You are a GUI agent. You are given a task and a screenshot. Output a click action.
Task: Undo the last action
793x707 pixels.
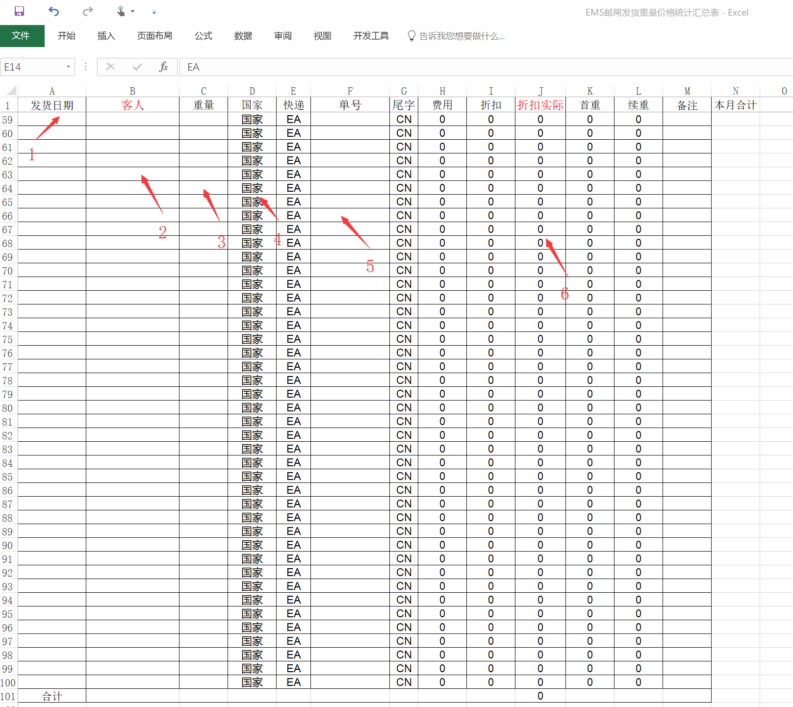(x=53, y=11)
